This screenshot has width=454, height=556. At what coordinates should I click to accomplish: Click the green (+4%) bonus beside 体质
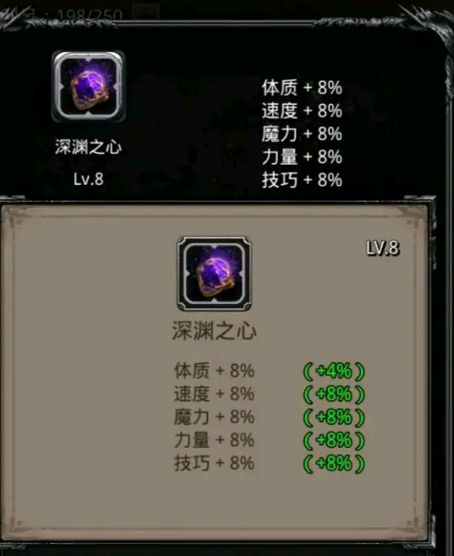(334, 371)
